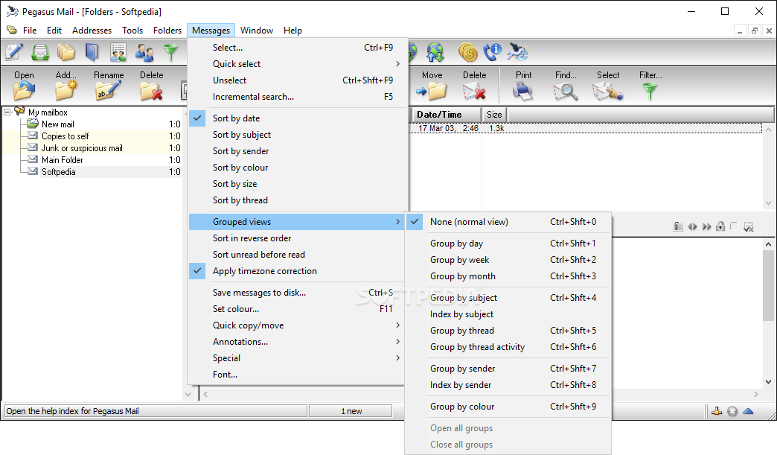The height and width of the screenshot is (455, 777).
Task: Click the Add folder button
Action: [66, 85]
